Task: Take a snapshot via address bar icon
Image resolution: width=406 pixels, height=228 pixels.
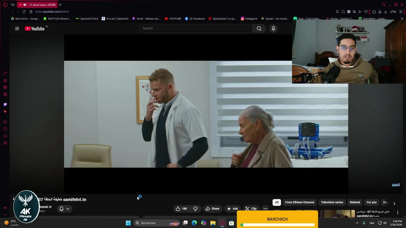Action: (343, 12)
